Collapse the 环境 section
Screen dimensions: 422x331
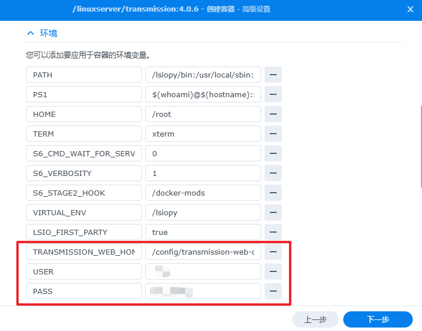point(30,33)
